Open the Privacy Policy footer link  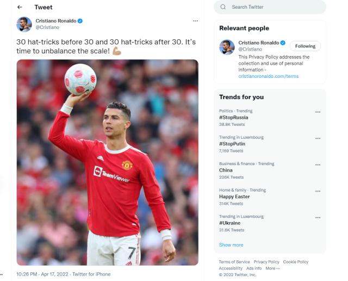click(266, 262)
